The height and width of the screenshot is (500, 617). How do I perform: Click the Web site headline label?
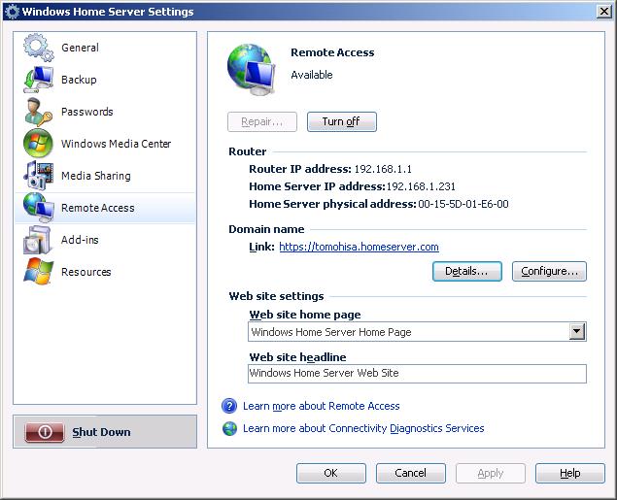298,357
